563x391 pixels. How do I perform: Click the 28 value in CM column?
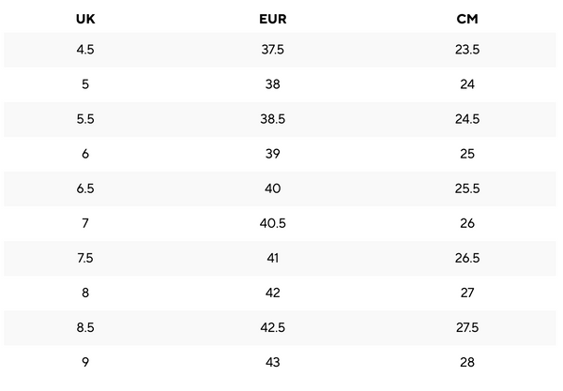(467, 362)
